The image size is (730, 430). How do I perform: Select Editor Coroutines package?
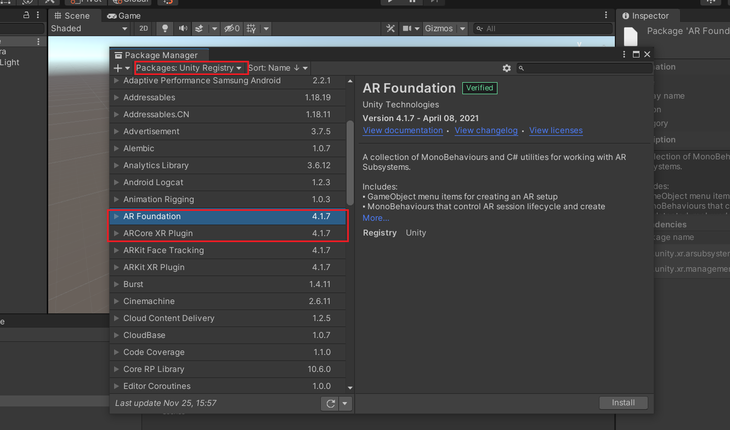[x=228, y=386]
